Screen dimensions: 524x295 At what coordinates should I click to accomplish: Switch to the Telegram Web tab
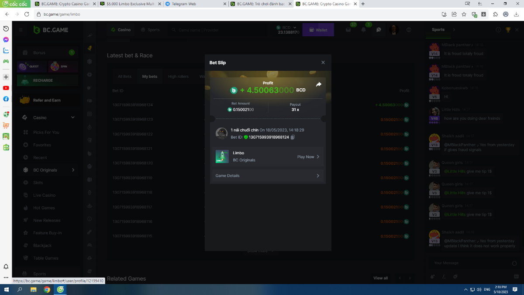(196, 4)
